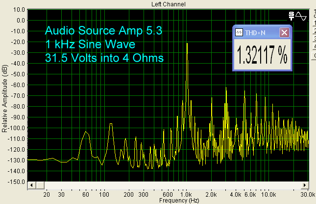
Task: Click the Relative Amplitude (dB) axis label
Action: [4, 99]
